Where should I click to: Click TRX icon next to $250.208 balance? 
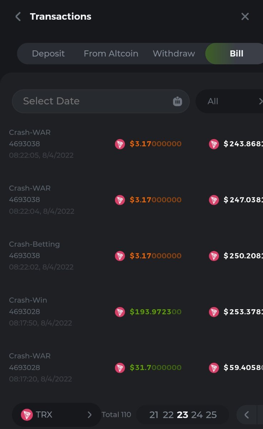click(214, 256)
